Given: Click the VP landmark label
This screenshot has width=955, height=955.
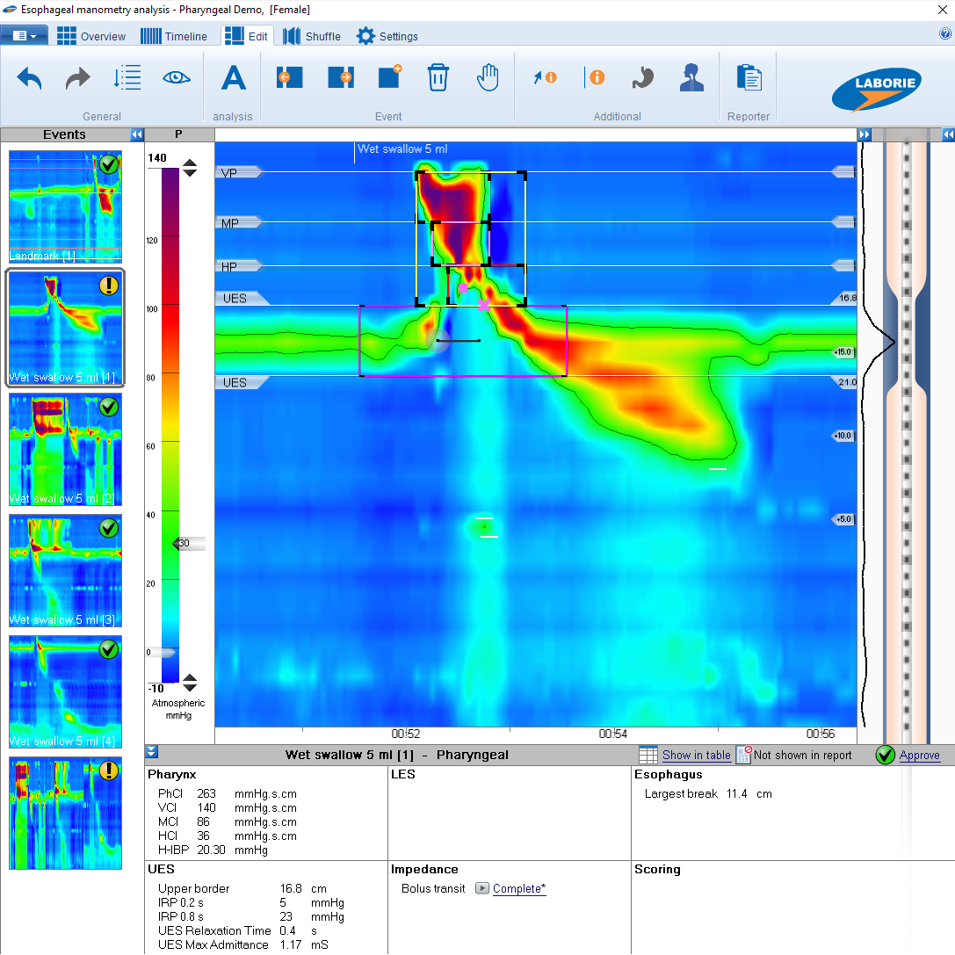Looking at the screenshot, I should [239, 173].
